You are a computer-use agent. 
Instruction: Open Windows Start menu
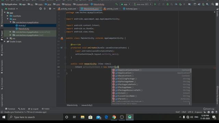click(x=4, y=117)
